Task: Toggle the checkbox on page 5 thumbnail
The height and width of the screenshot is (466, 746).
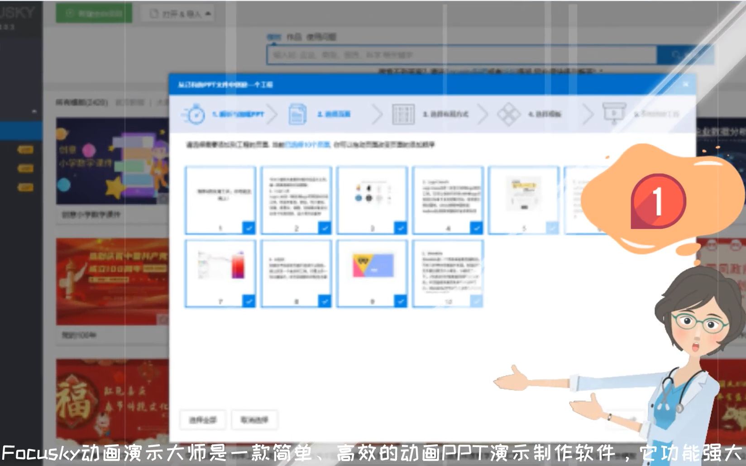Action: coord(552,228)
